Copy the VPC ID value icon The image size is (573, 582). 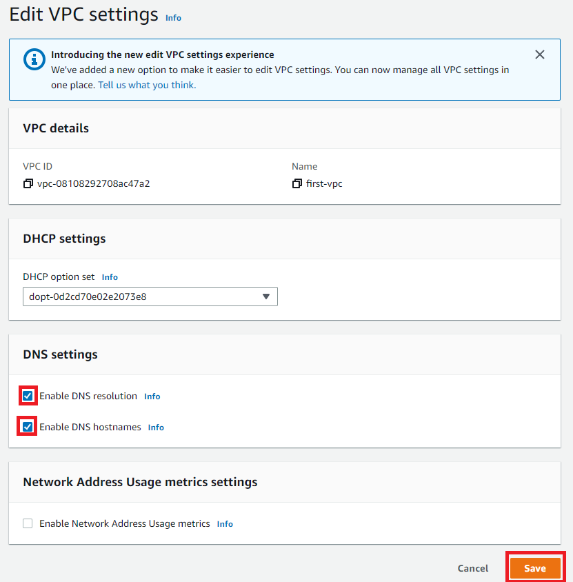click(28, 183)
